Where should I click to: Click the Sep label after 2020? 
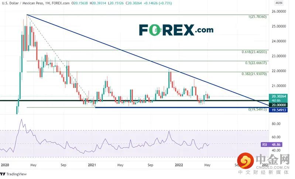64,165
